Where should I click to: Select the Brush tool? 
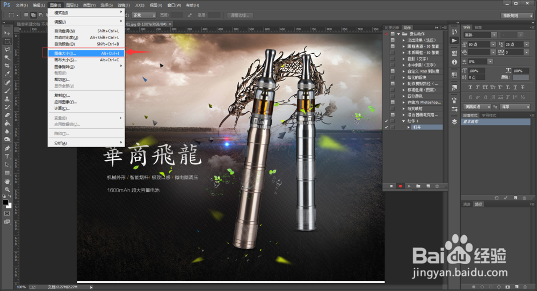pos(7,91)
